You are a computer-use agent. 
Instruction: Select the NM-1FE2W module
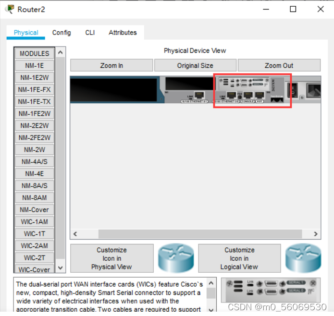pos(35,114)
